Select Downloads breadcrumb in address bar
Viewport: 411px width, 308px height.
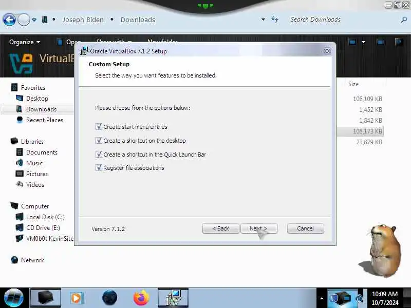click(x=138, y=20)
